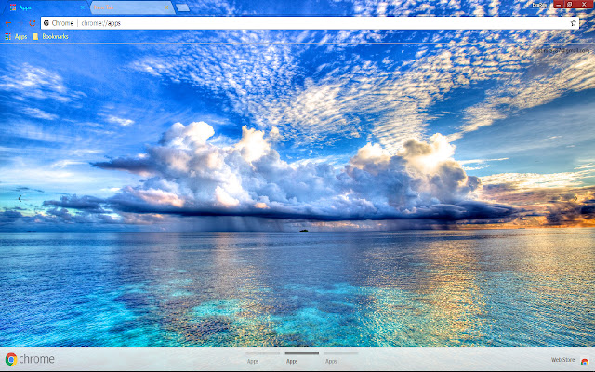Select the third Apps page indicator
The width and height of the screenshot is (595, 372).
coord(341,357)
